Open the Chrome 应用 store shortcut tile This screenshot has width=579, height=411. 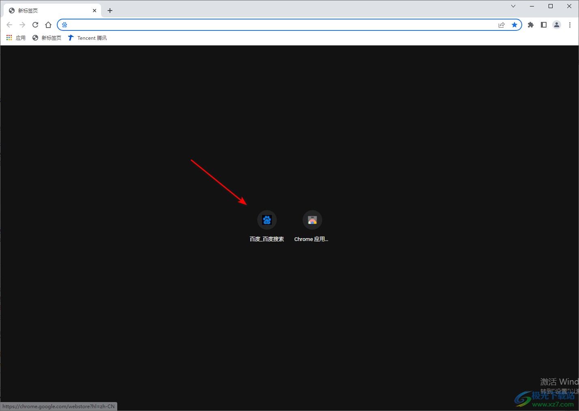click(x=312, y=226)
